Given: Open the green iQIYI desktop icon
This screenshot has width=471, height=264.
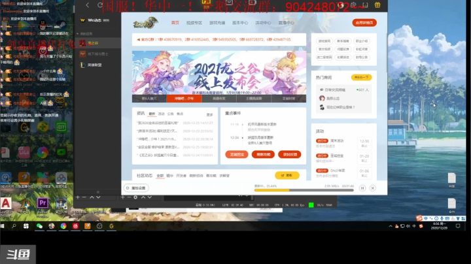Looking at the screenshot, I should pos(61,127).
